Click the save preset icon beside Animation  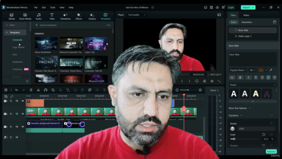[x=275, y=22]
